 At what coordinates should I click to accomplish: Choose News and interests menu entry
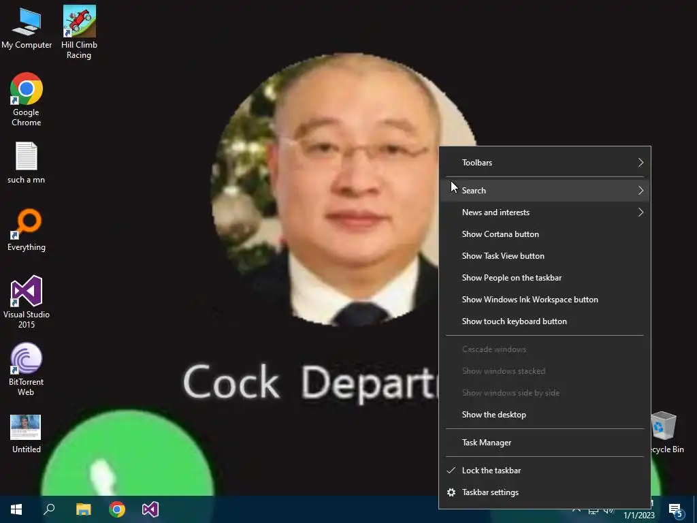click(545, 212)
